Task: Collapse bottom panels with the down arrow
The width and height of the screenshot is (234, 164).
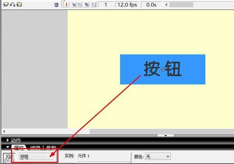Action: [x=166, y=135]
